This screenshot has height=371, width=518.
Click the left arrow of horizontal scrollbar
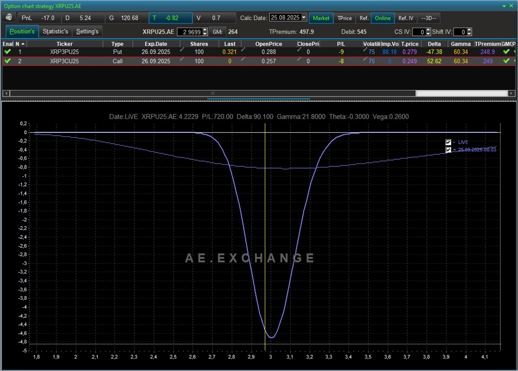[x=6, y=93]
